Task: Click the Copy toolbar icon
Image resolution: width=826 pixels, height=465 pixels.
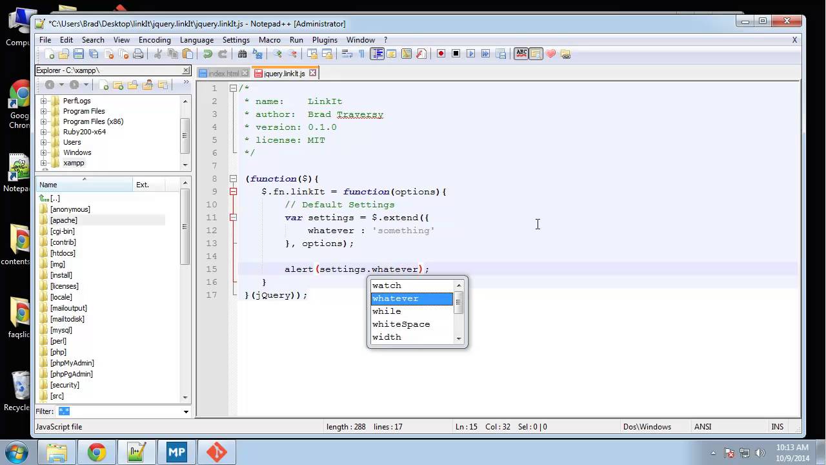Action: (x=172, y=54)
